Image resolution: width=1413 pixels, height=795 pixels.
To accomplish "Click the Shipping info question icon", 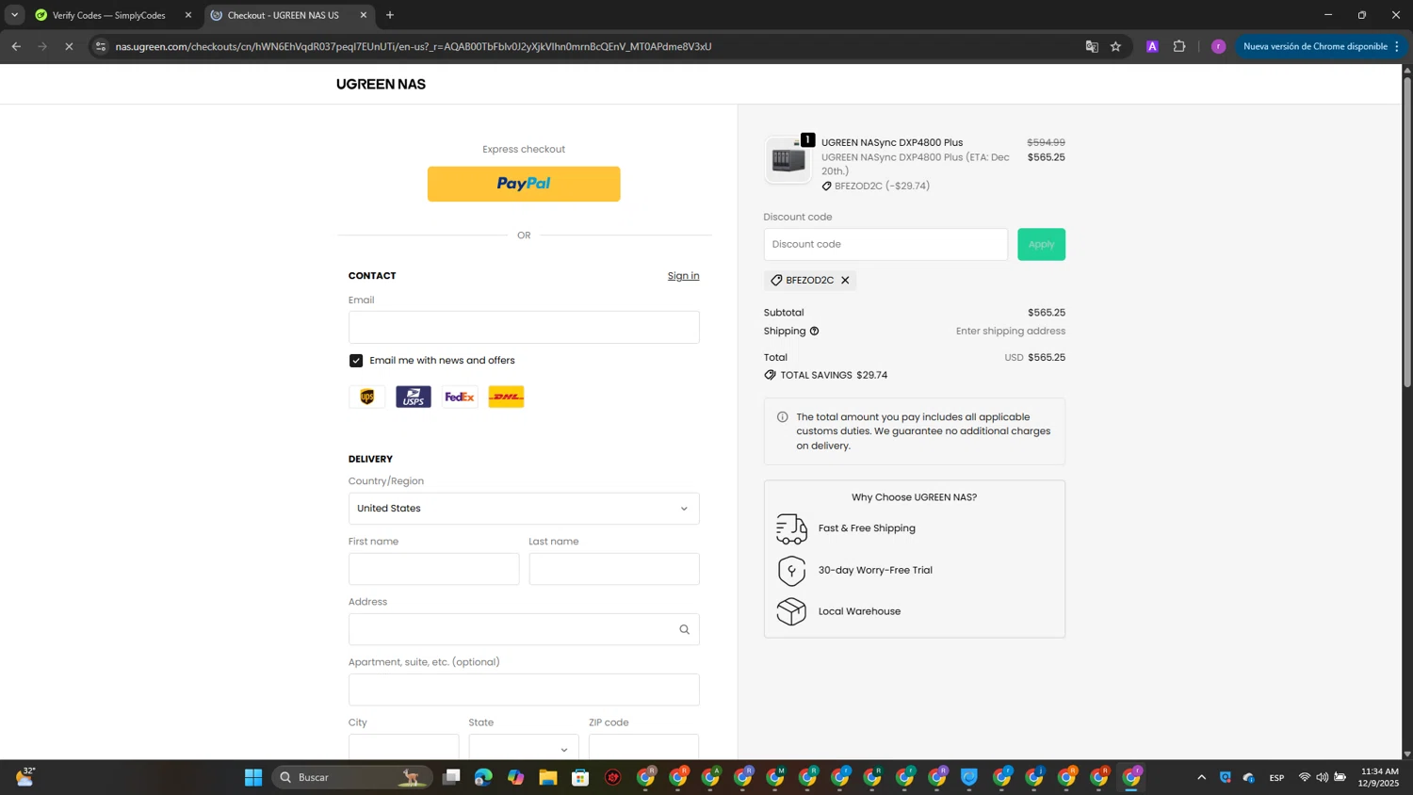I will click(815, 332).
